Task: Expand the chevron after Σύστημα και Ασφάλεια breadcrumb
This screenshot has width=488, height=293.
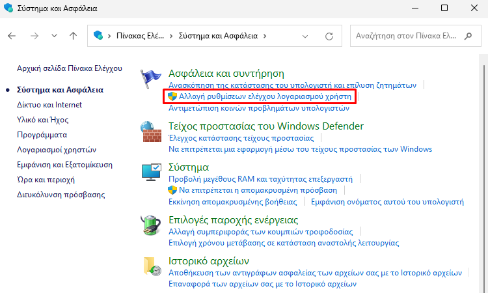Action: pos(265,35)
